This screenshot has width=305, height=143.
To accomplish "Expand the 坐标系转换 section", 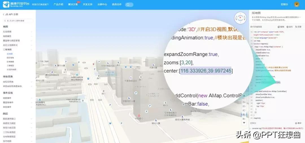I will tap(18, 82).
